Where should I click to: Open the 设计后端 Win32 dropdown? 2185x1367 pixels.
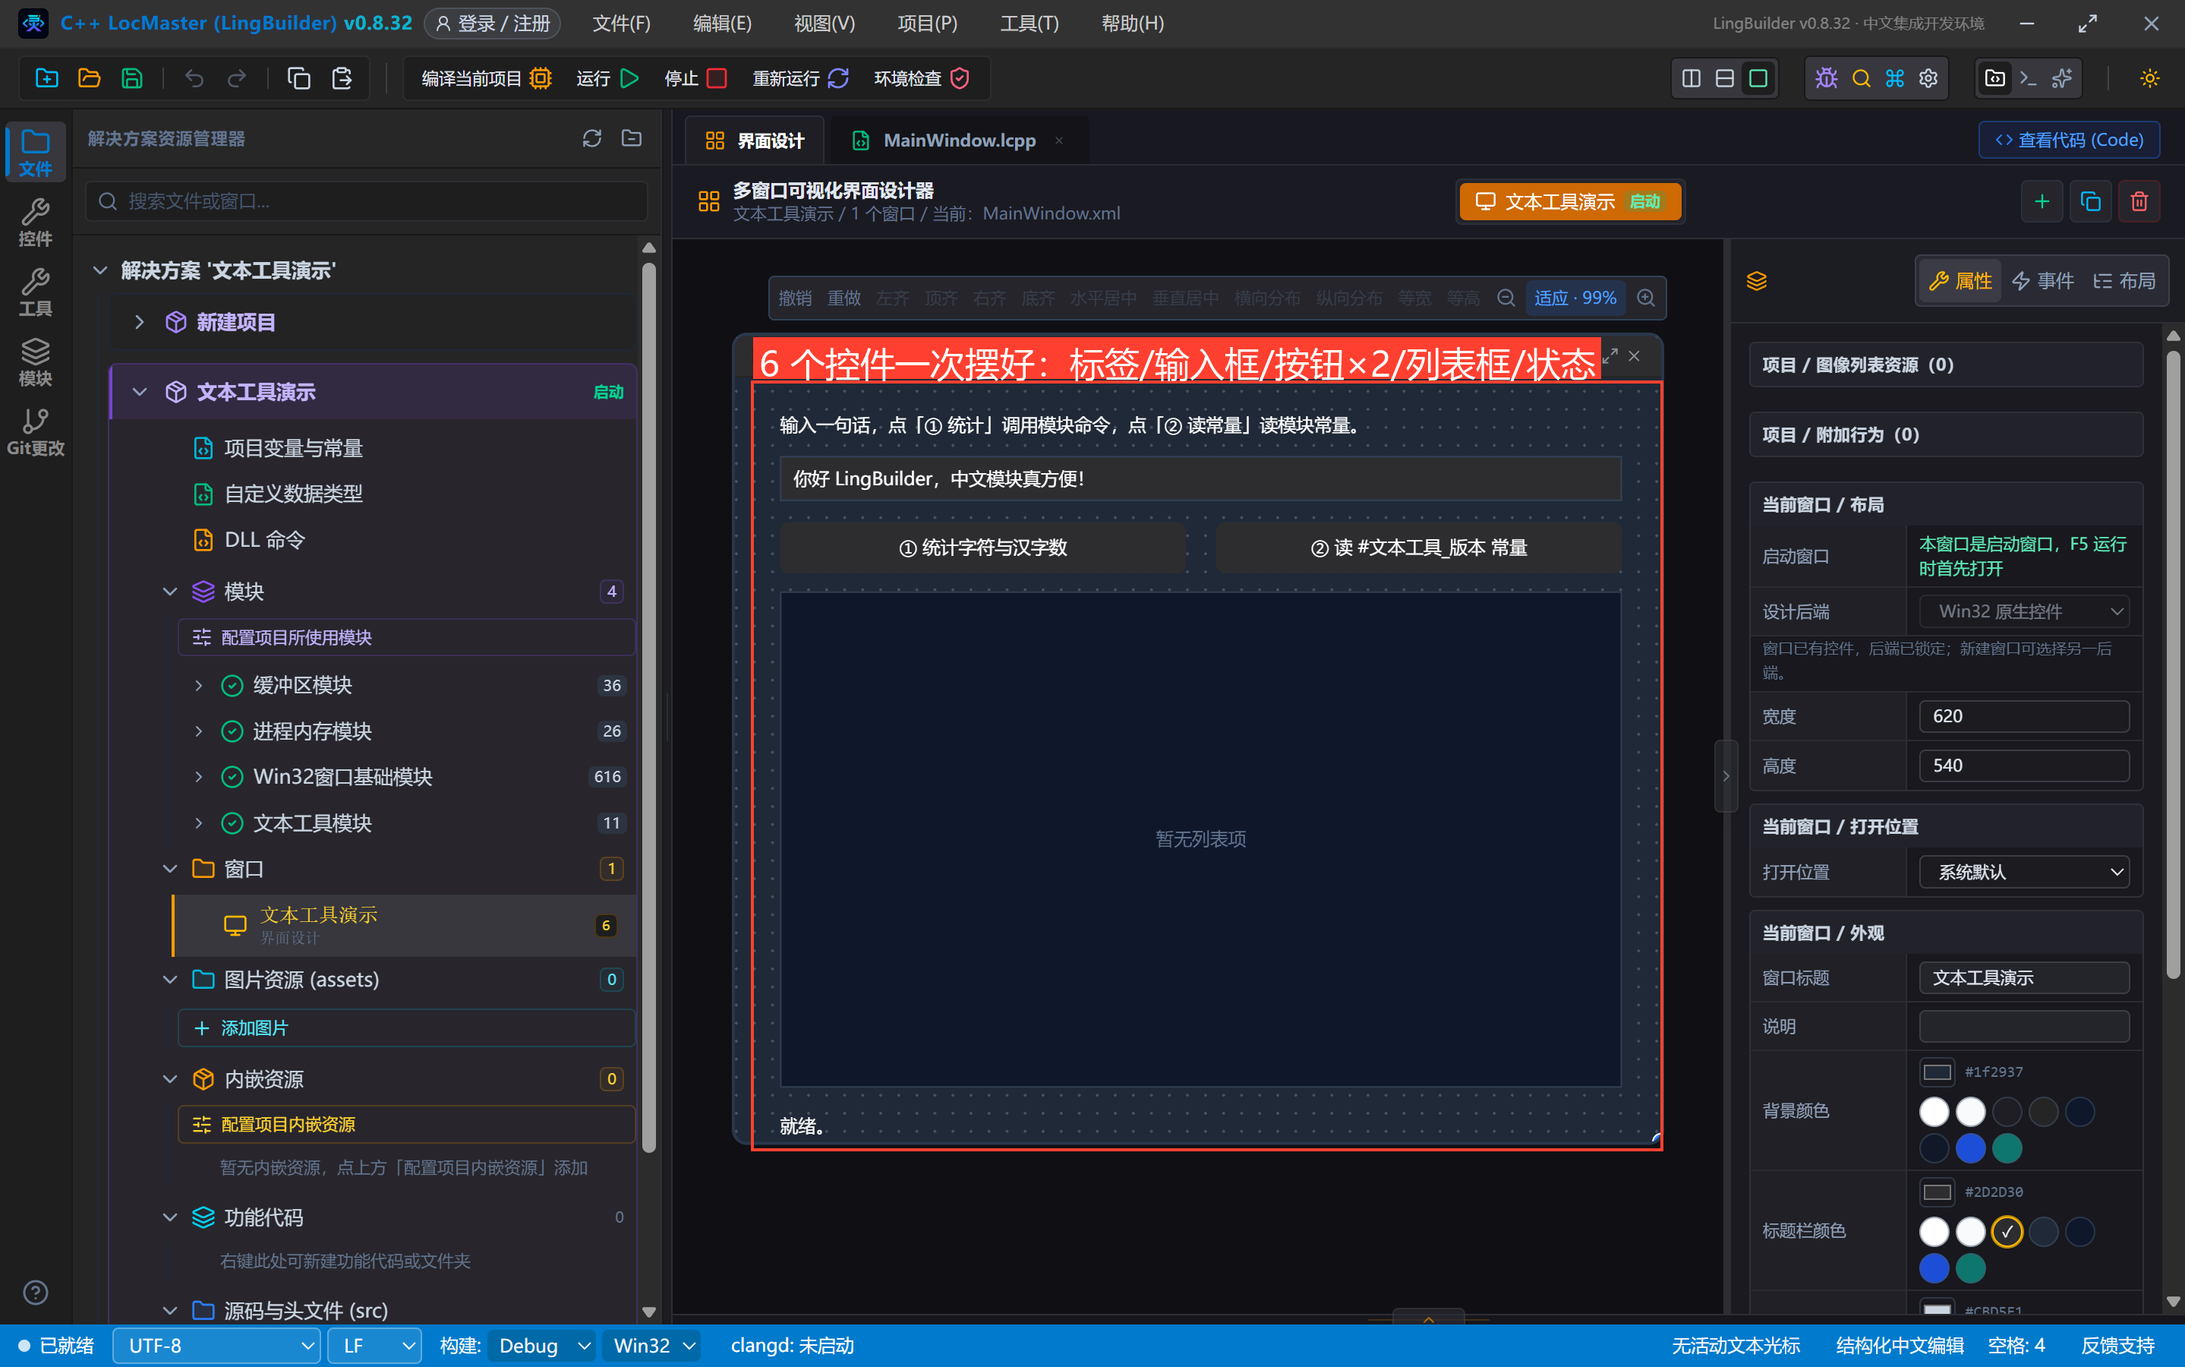click(2024, 611)
